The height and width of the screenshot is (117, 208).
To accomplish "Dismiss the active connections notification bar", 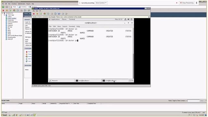I will (x=149, y=17).
